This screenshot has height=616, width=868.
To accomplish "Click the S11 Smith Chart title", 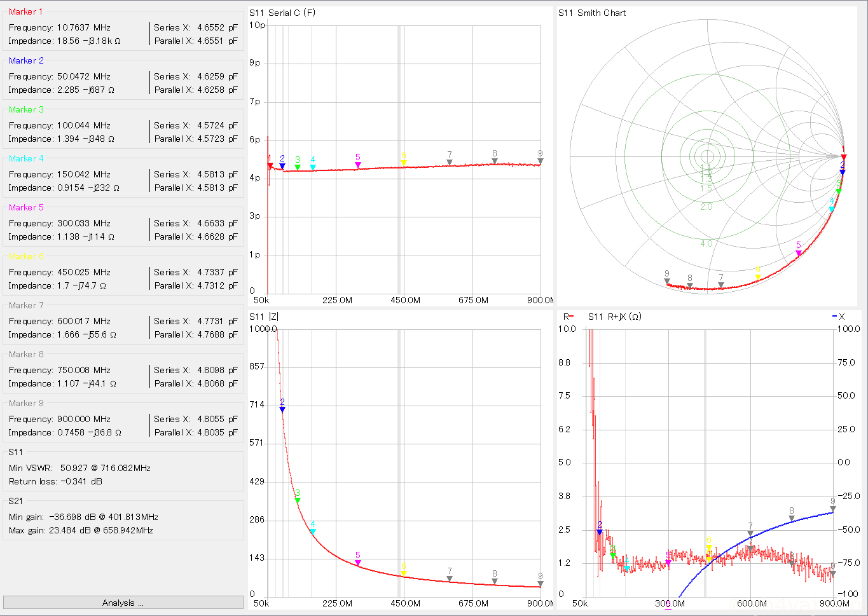I will click(592, 13).
